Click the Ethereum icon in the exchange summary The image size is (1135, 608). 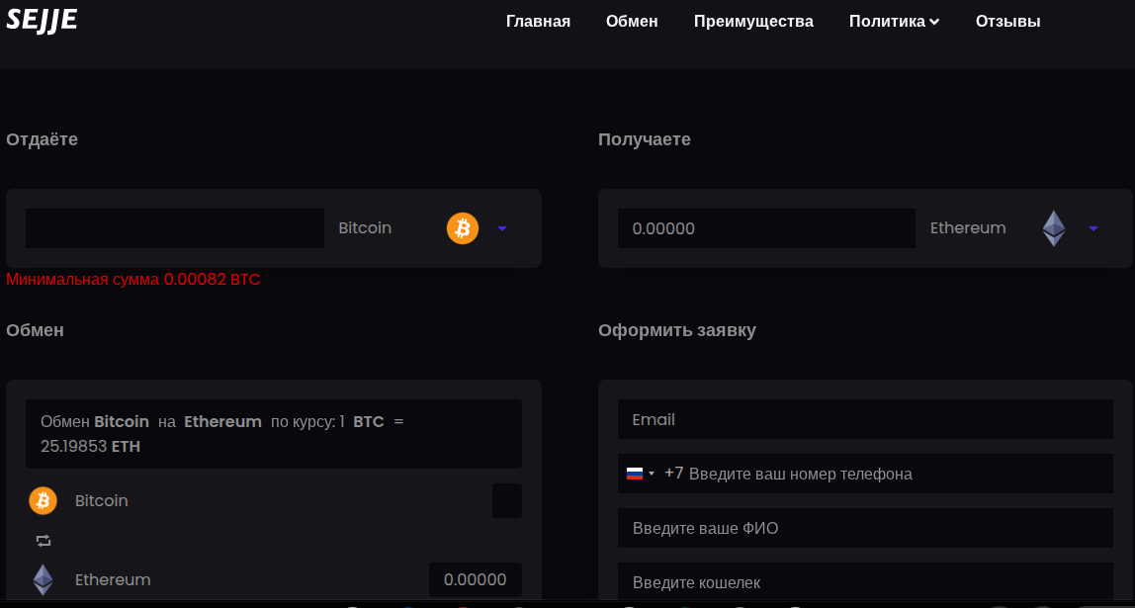[x=43, y=579]
